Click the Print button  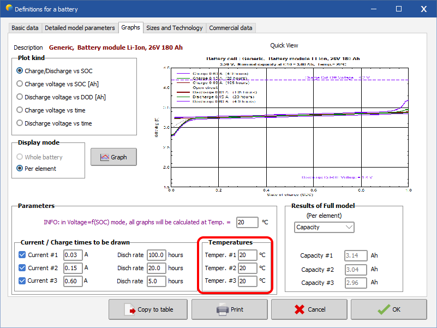click(230, 309)
